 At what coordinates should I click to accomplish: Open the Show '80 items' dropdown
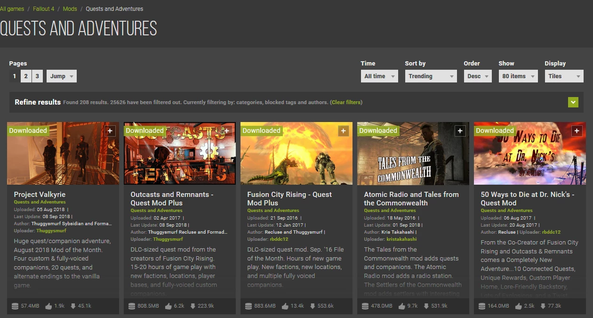point(518,76)
